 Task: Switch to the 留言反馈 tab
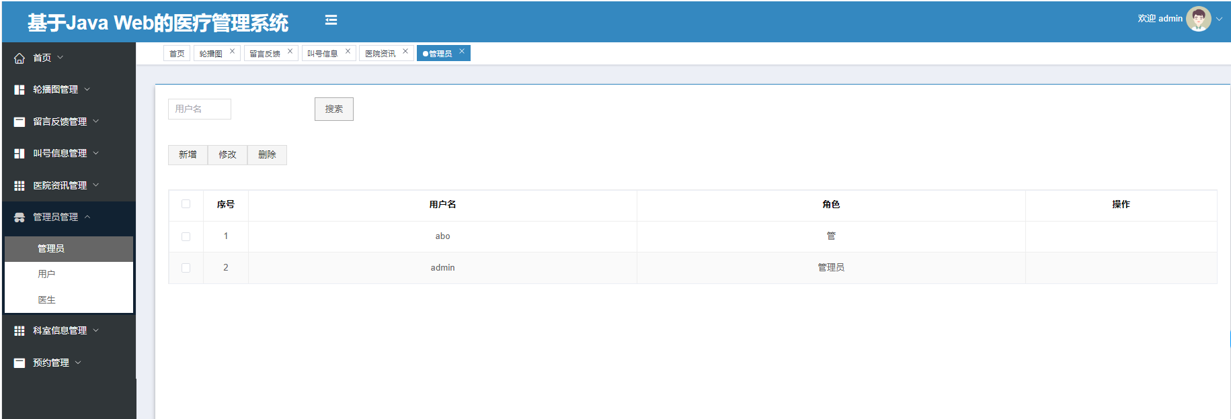click(265, 54)
